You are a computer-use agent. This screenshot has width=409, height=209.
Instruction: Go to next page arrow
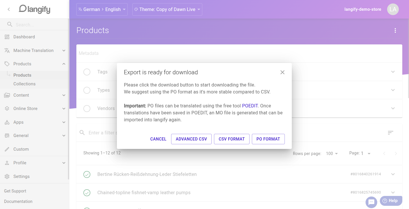tap(396, 154)
